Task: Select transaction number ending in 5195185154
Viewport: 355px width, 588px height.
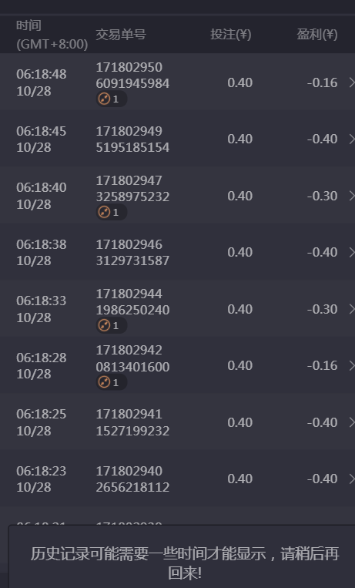Action: 132,139
